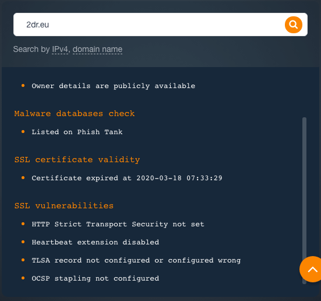This screenshot has height=301, width=321.
Task: Click the IPv4 search hint link
Action: [x=60, y=49]
